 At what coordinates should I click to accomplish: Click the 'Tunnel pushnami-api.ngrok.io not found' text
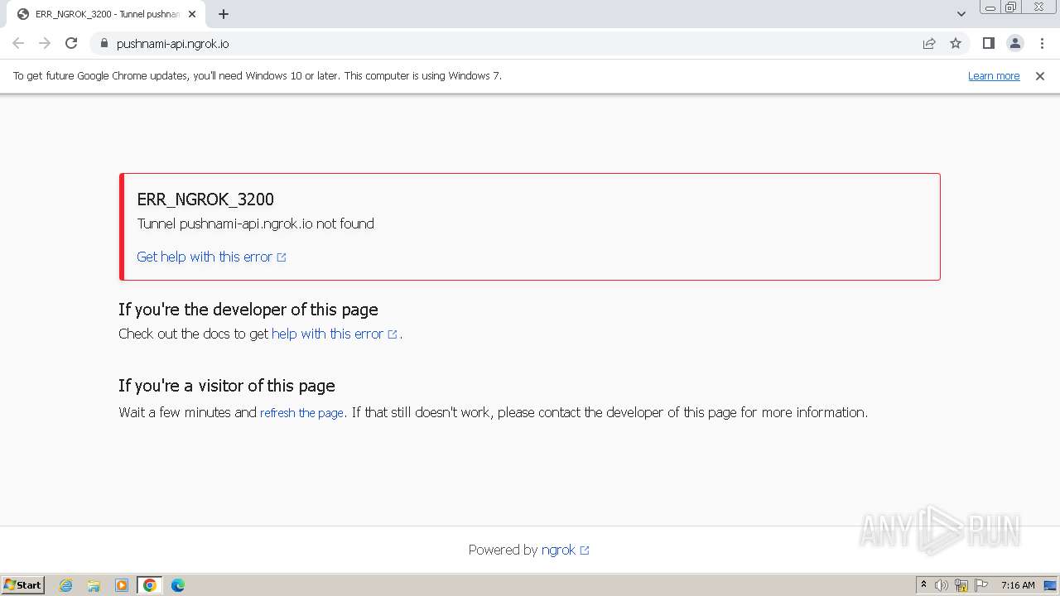(x=255, y=223)
